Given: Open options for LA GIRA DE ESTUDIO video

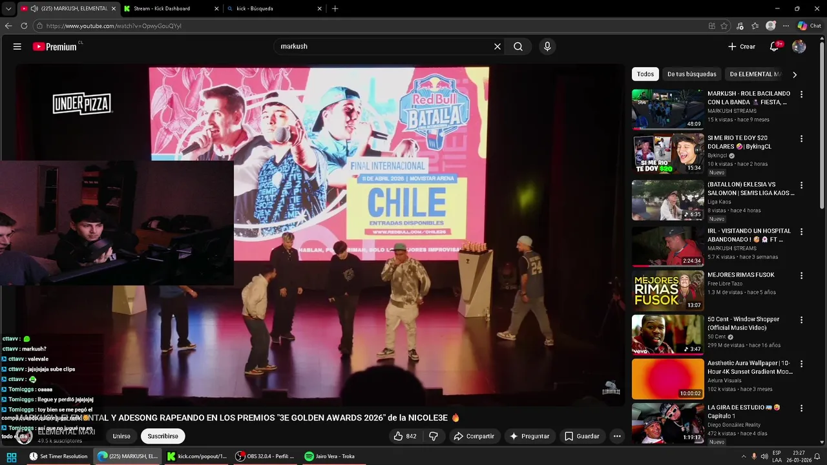Looking at the screenshot, I should (801, 408).
